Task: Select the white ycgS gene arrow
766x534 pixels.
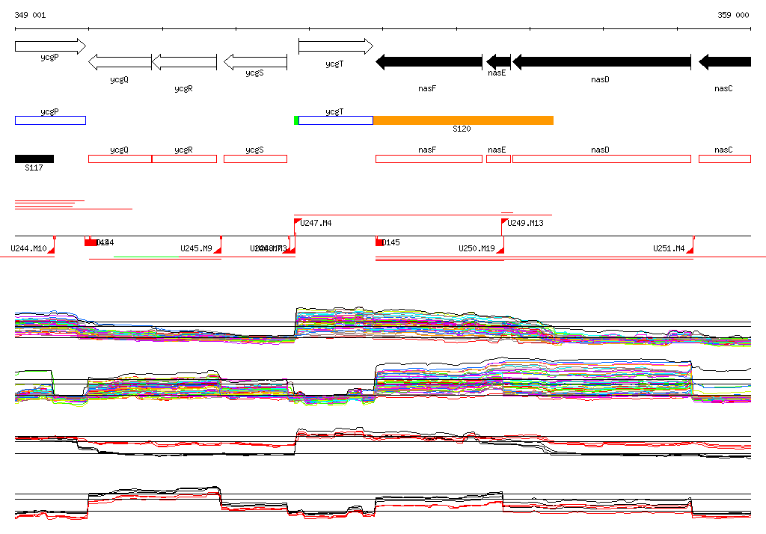Action: click(x=256, y=62)
